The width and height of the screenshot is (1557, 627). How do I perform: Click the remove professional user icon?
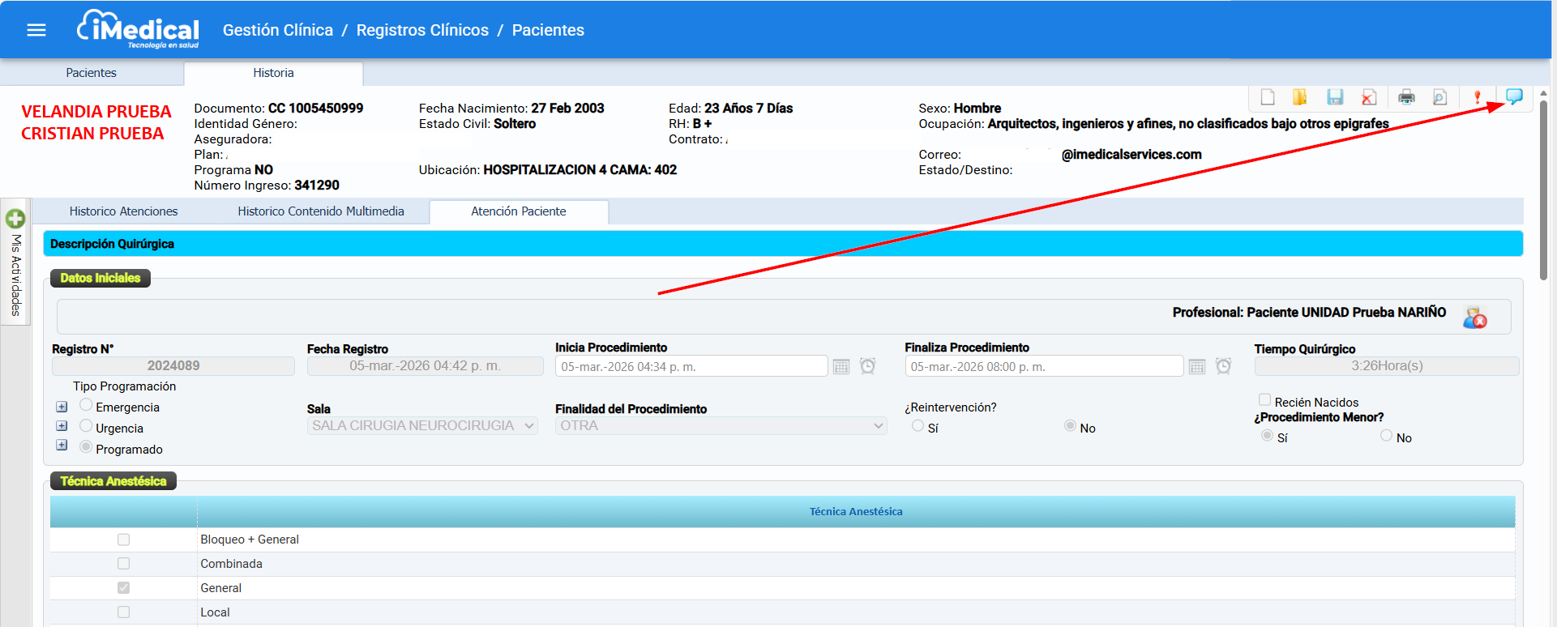pos(1474,317)
